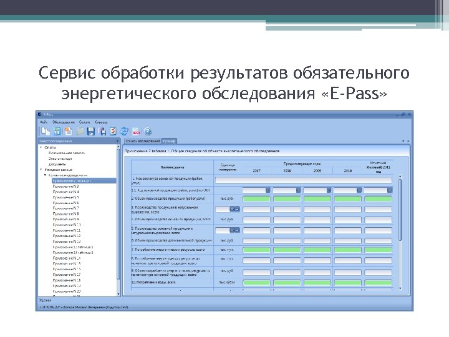This screenshot has height=337, width=449.
Task: Click the 2011 field in row 9
Action: tap(378, 273)
